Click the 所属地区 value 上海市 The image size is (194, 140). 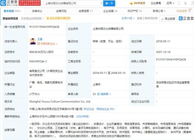point(97,85)
